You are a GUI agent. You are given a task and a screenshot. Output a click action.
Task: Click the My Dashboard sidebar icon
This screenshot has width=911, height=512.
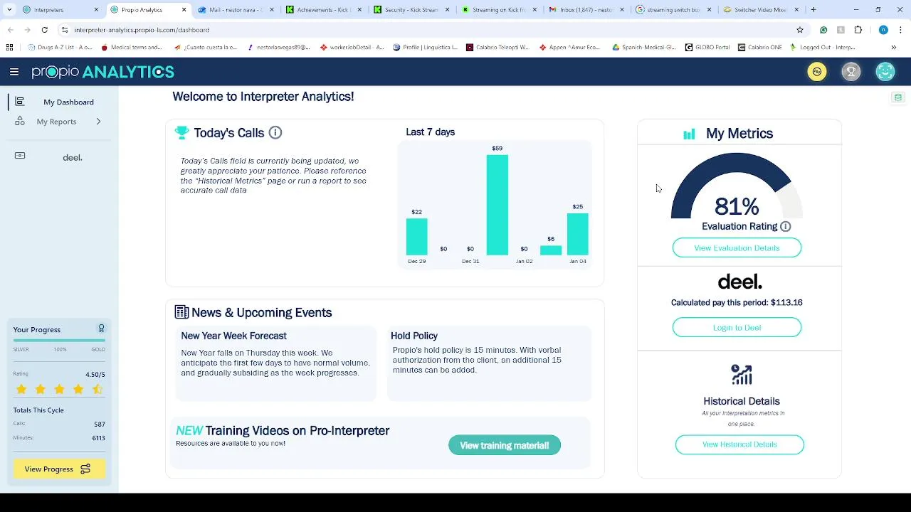[x=20, y=102]
